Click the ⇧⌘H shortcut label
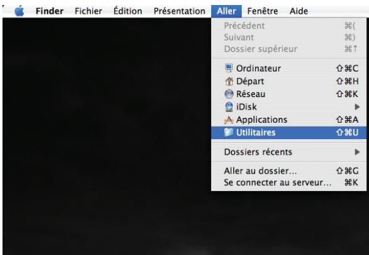This screenshot has height=255, width=369. click(348, 81)
